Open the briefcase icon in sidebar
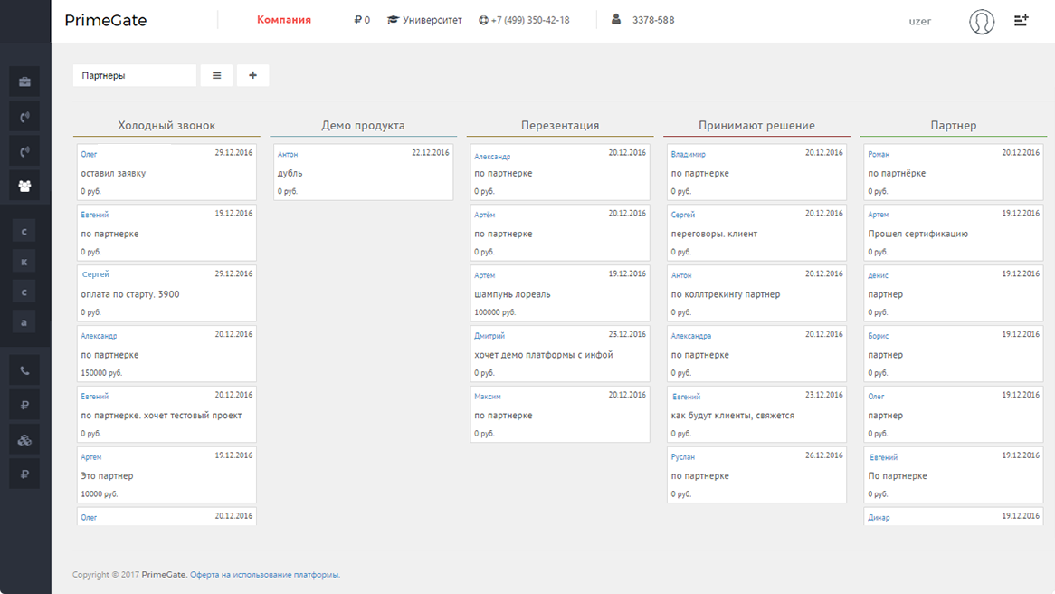Viewport: 1055px width, 594px height. 24,82
